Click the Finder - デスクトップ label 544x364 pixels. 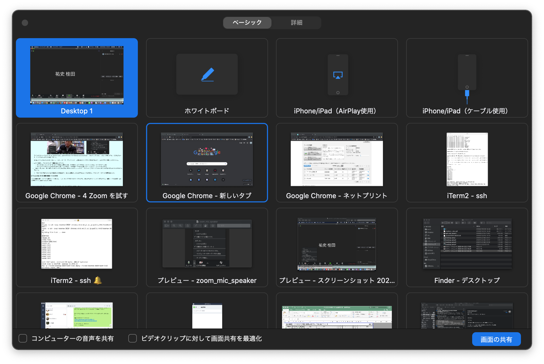coord(467,280)
